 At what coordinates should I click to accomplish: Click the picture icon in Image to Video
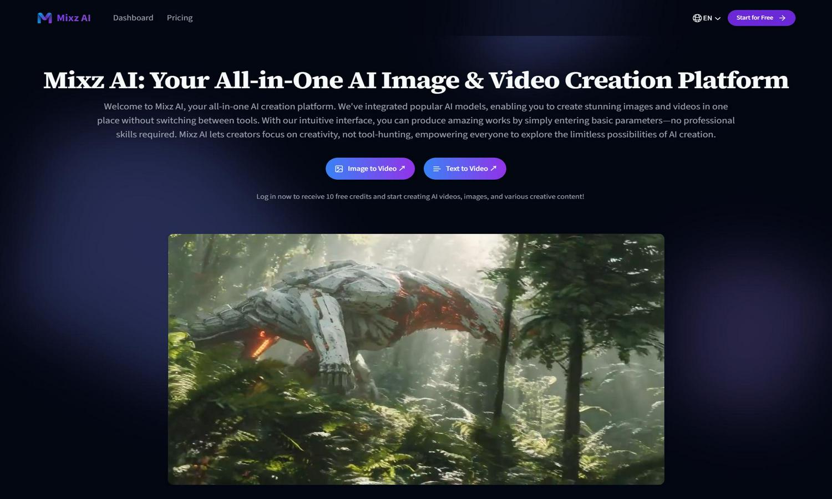click(x=339, y=169)
